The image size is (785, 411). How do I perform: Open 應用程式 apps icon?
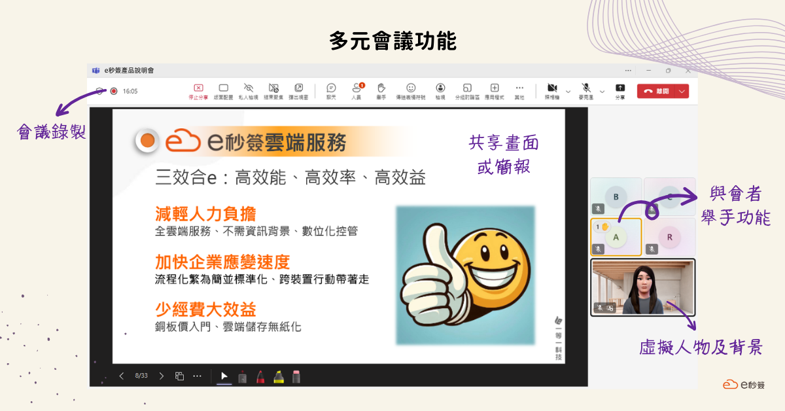[495, 88]
